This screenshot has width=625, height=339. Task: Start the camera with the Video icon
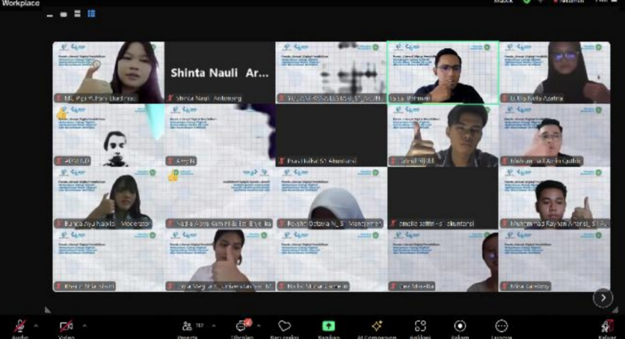click(x=66, y=326)
